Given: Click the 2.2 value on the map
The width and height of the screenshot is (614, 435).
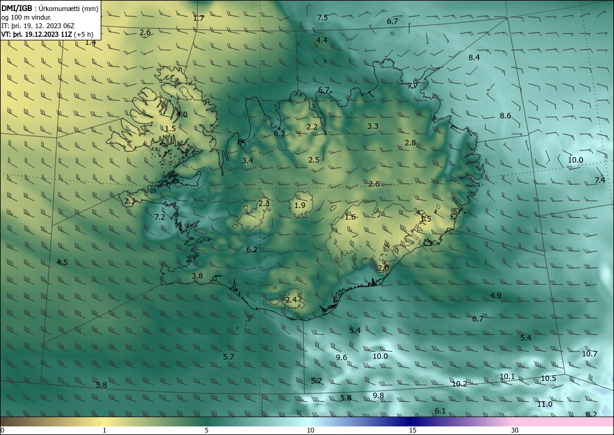Looking at the screenshot, I should tap(312, 127).
